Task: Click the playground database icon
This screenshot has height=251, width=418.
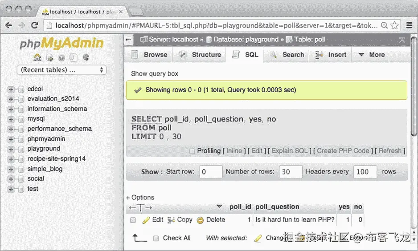Action: (x=21, y=149)
